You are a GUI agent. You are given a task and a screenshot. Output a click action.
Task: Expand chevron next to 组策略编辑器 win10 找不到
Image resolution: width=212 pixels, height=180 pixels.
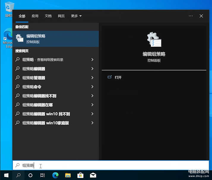[92, 114]
